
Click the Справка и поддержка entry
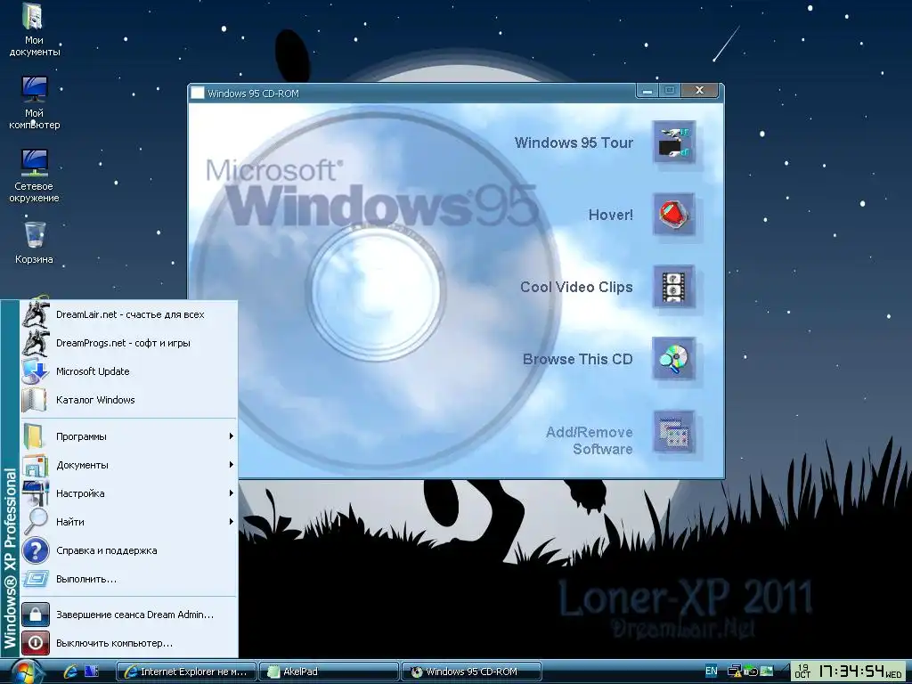[129, 550]
